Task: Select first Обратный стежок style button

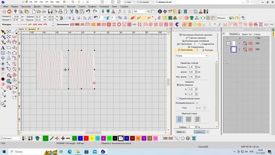Action: point(180,119)
